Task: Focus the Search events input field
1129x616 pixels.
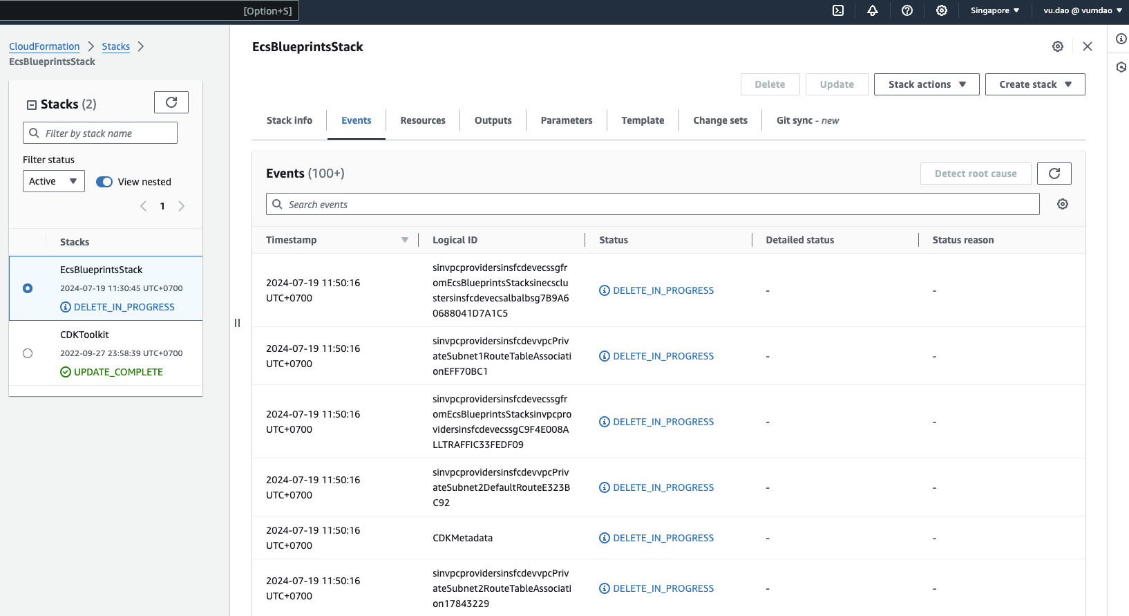Action: (653, 204)
